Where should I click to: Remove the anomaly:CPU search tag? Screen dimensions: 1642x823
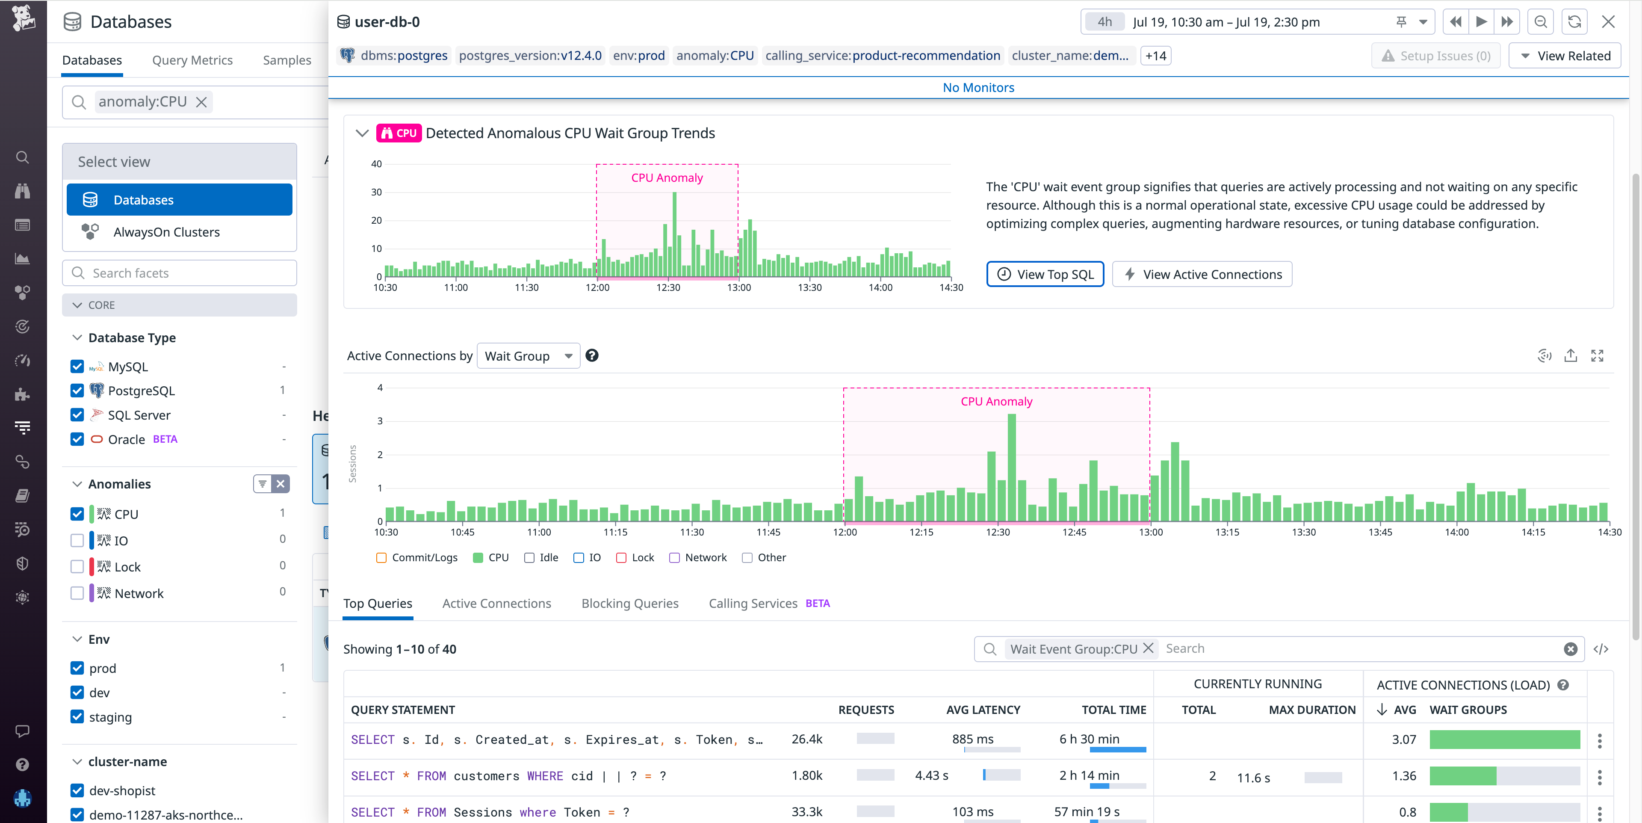tap(201, 101)
